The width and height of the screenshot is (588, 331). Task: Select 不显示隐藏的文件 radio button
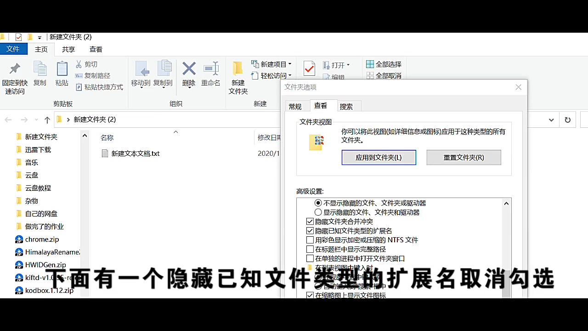318,203
